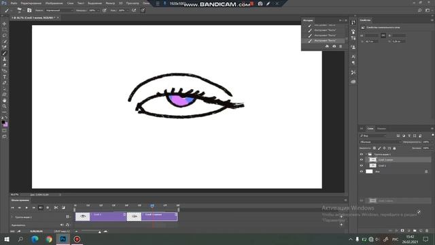The width and height of the screenshot is (435, 245).
Task: Open the brush preset picker
Action: click(x=20, y=10)
